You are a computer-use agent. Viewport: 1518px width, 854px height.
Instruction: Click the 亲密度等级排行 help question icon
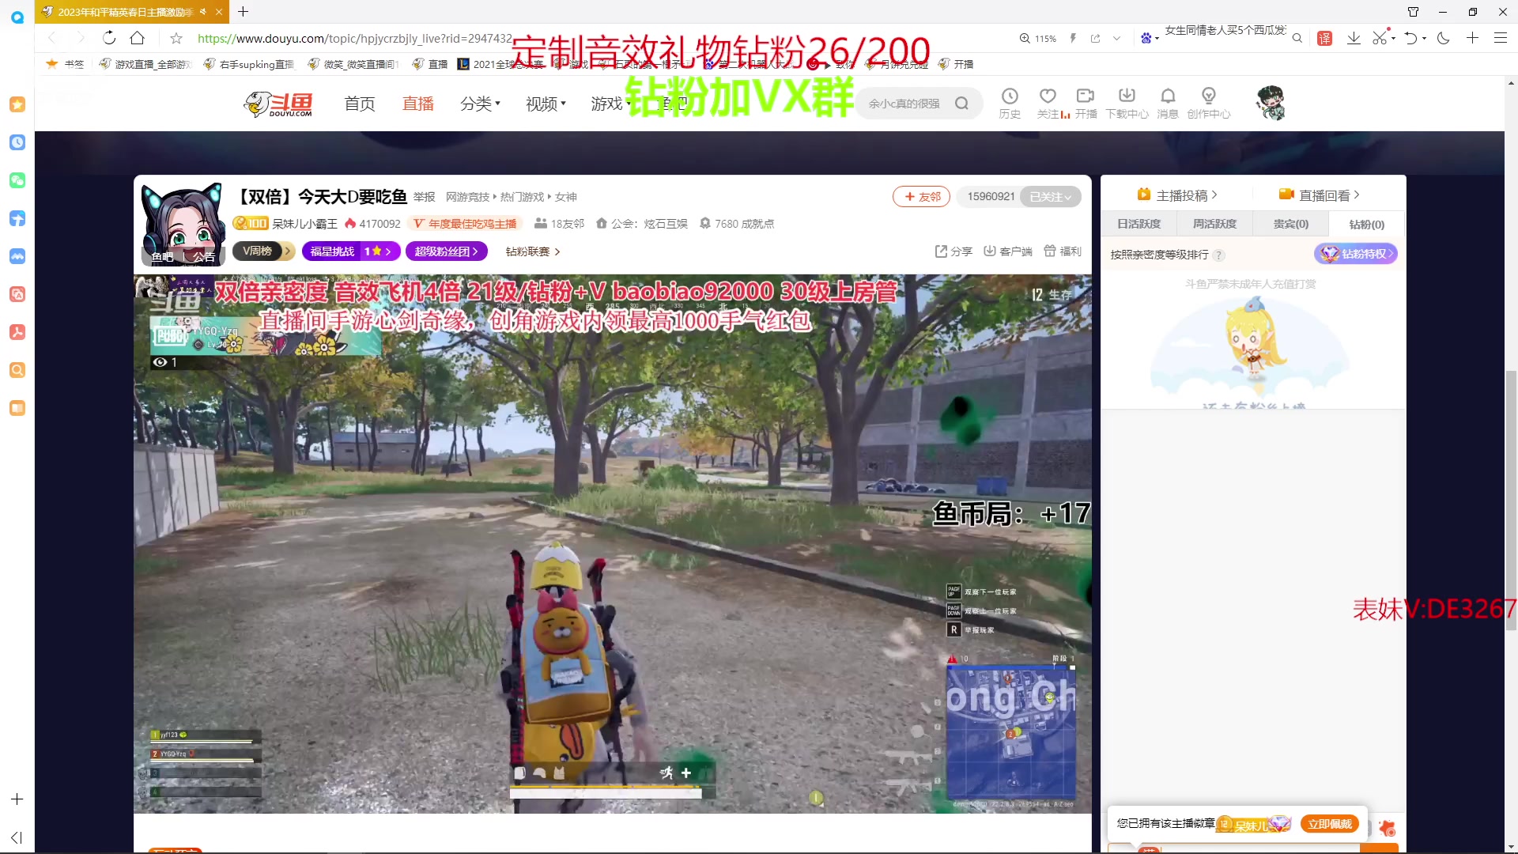click(1219, 255)
